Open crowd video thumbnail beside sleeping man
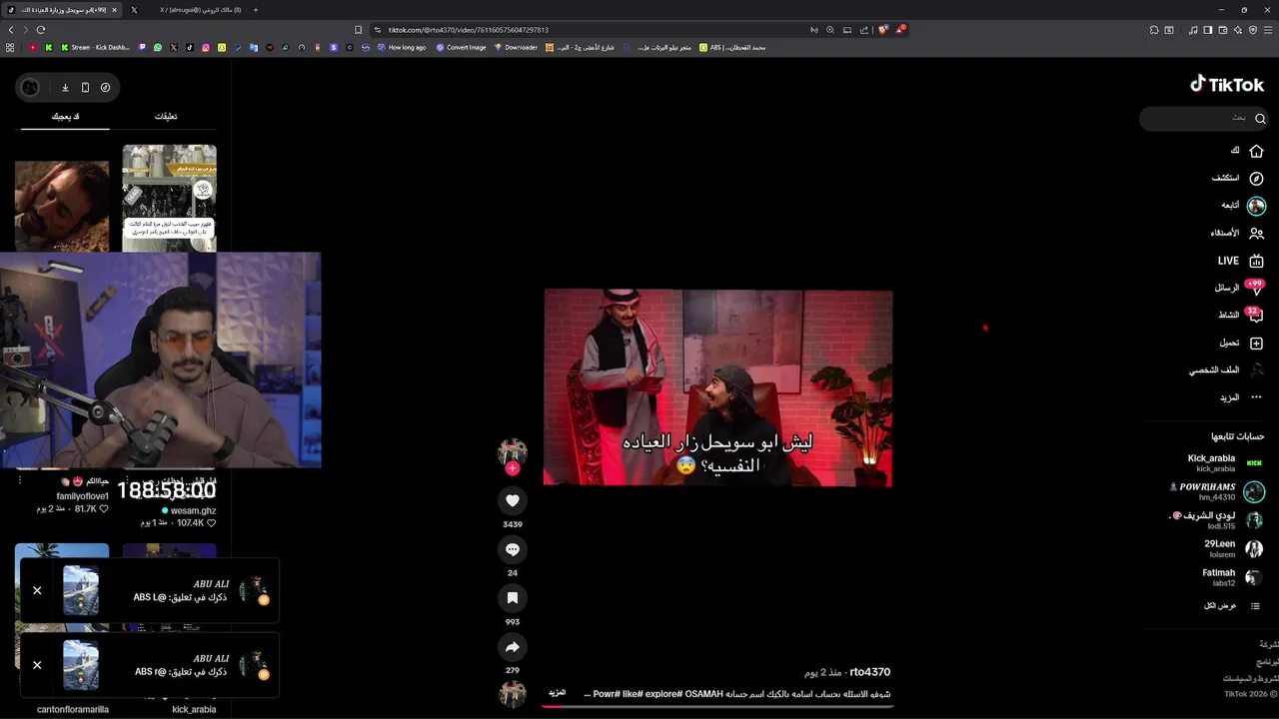This screenshot has width=1279, height=719. pyautogui.click(x=169, y=198)
